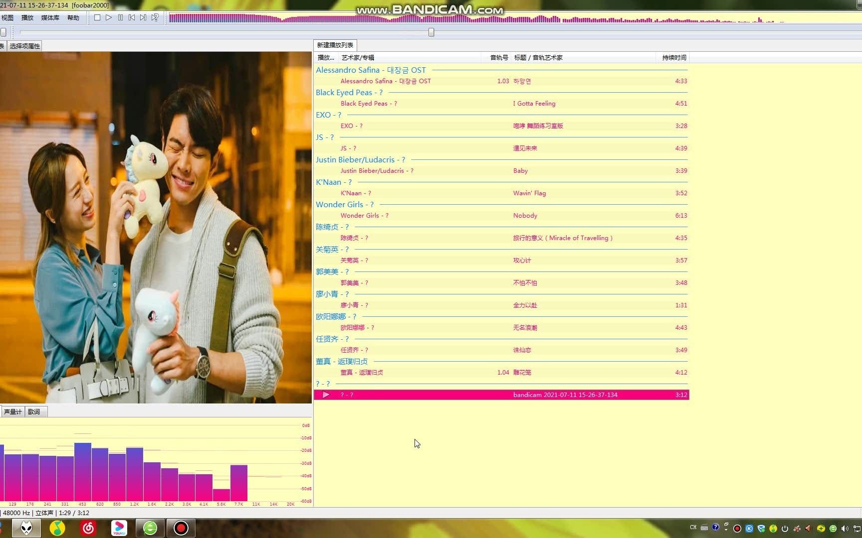862x538 pixels.
Task: Open the 视图 menu
Action: 7,18
